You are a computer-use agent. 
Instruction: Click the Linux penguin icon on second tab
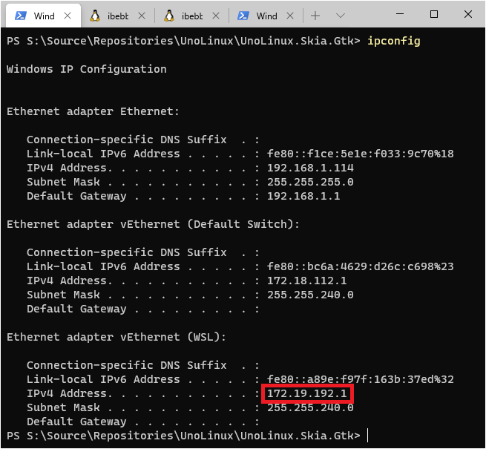(x=95, y=16)
